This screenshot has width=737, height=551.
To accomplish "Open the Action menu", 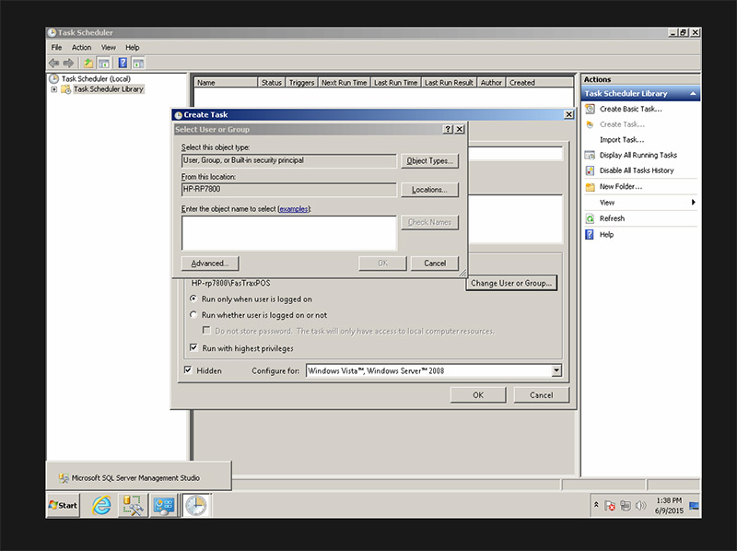I will [x=81, y=48].
